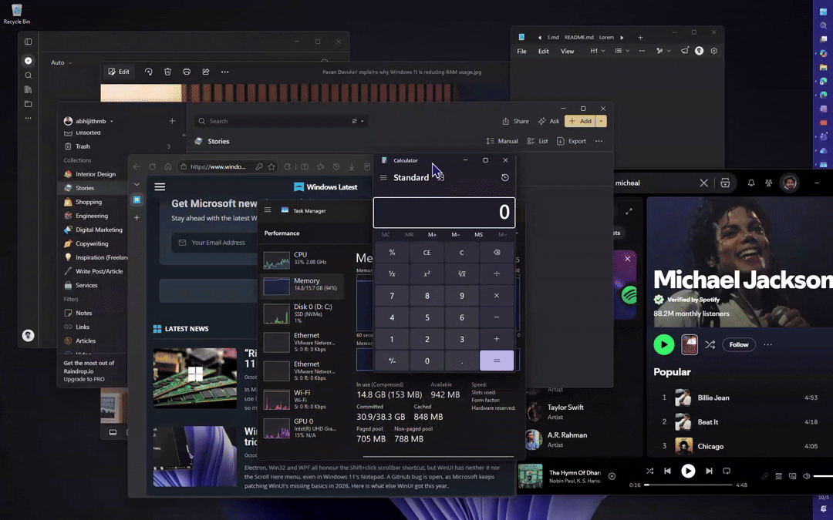Toggle the Spotify queue view icon

point(778,476)
